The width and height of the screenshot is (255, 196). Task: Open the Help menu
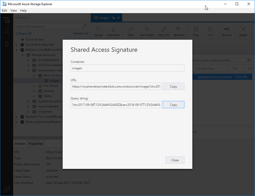(x=23, y=11)
